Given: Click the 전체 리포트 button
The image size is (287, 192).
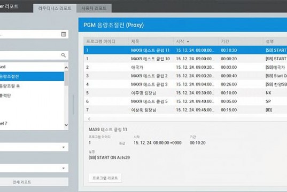Looking at the screenshot, I should point(22,182).
